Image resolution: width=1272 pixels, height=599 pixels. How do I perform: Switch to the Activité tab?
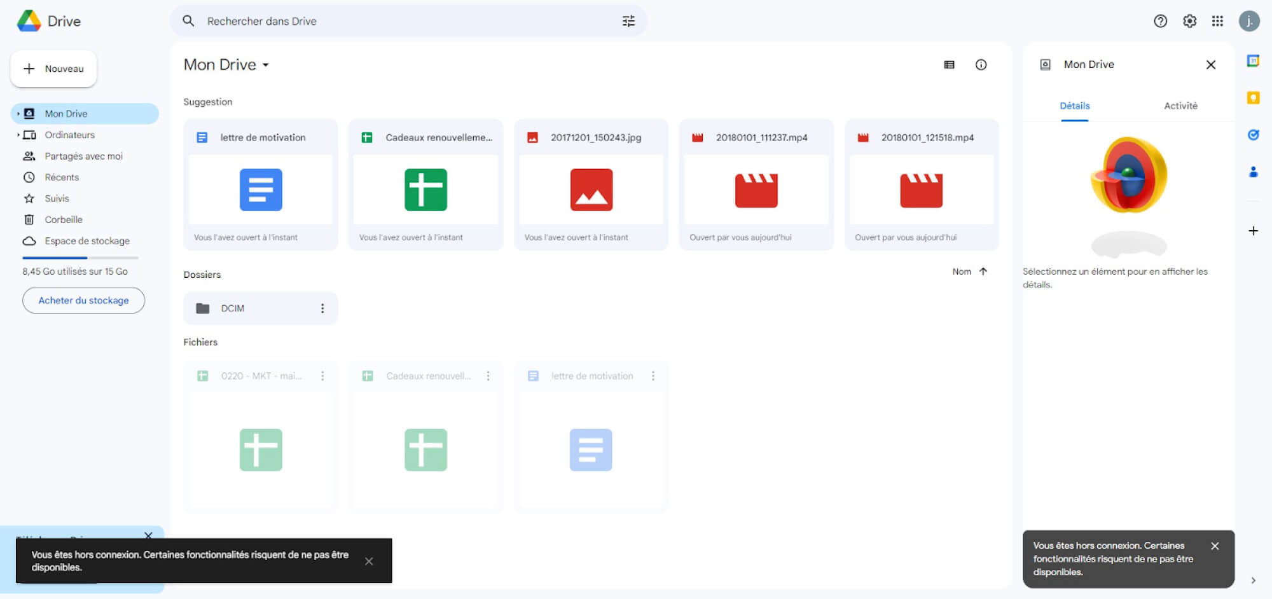(1180, 106)
